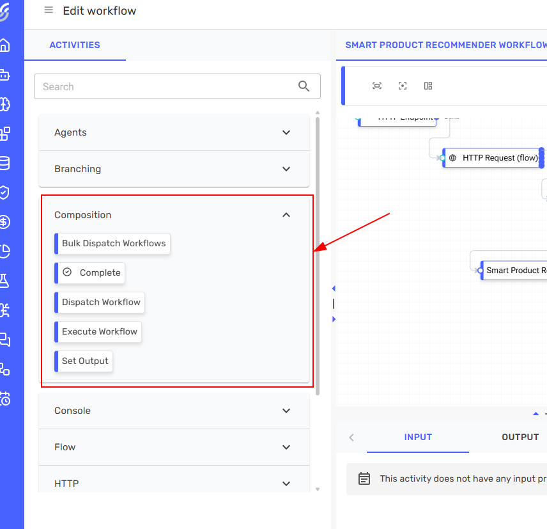Open the robot agents sidebar icon

click(4, 75)
